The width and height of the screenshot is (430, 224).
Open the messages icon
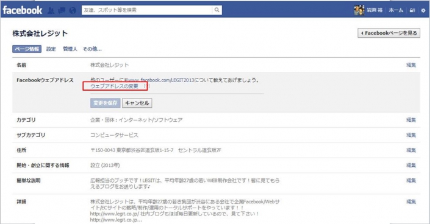coord(62,10)
